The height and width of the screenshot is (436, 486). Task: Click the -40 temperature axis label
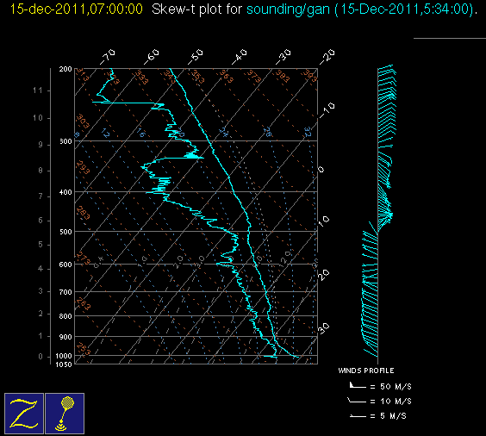(240, 57)
